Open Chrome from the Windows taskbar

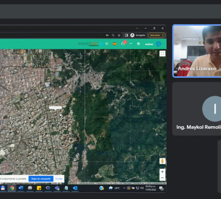(12, 188)
